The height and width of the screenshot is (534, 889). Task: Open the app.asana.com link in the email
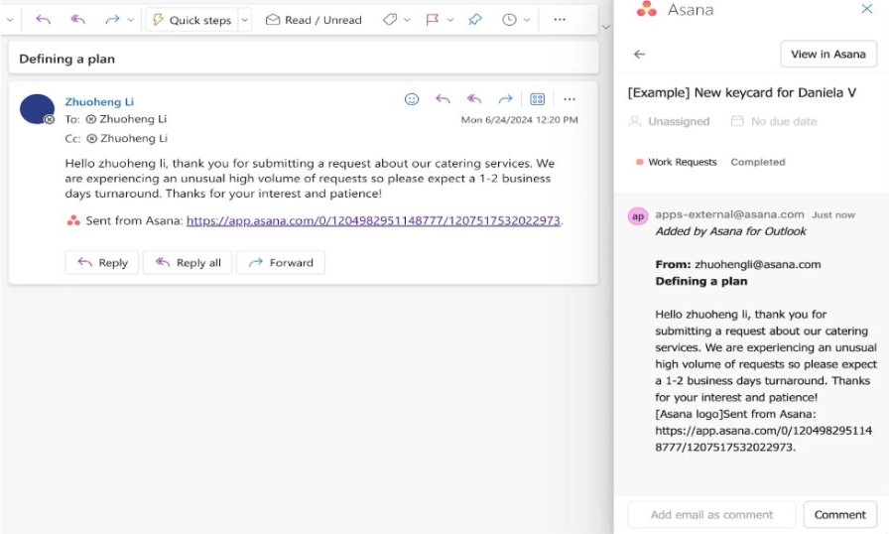click(x=373, y=221)
